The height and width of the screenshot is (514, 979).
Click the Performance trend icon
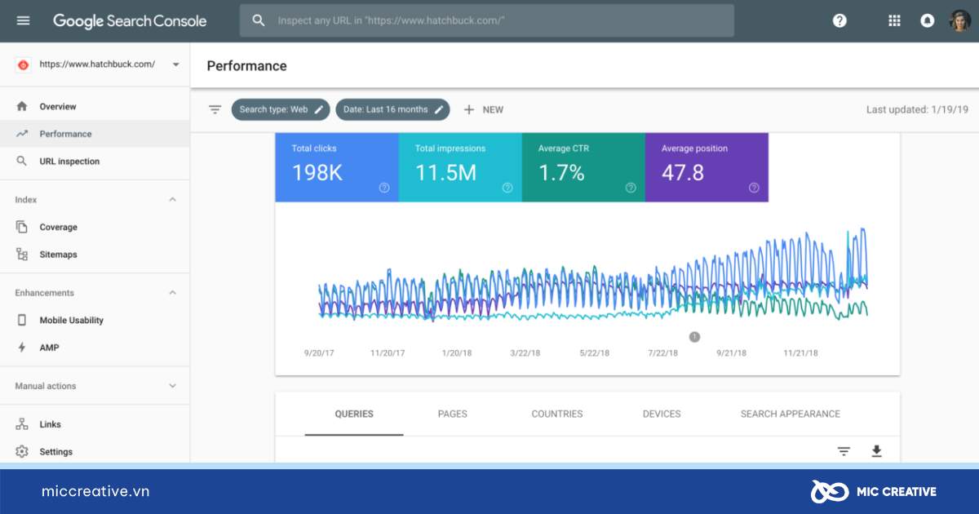pos(22,134)
